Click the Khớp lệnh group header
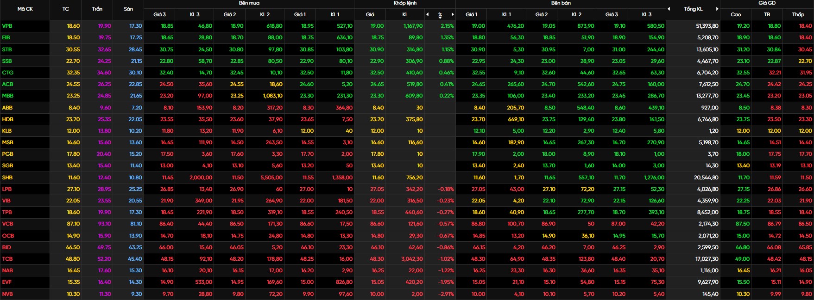 pyautogui.click(x=405, y=3)
